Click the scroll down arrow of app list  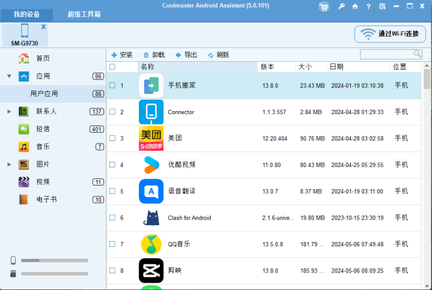click(x=427, y=286)
